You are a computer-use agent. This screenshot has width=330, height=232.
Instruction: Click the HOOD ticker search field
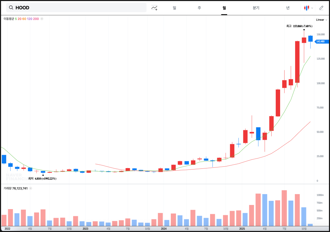pos(79,8)
